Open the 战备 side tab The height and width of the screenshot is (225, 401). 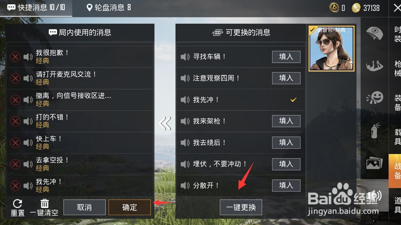[x=395, y=171]
